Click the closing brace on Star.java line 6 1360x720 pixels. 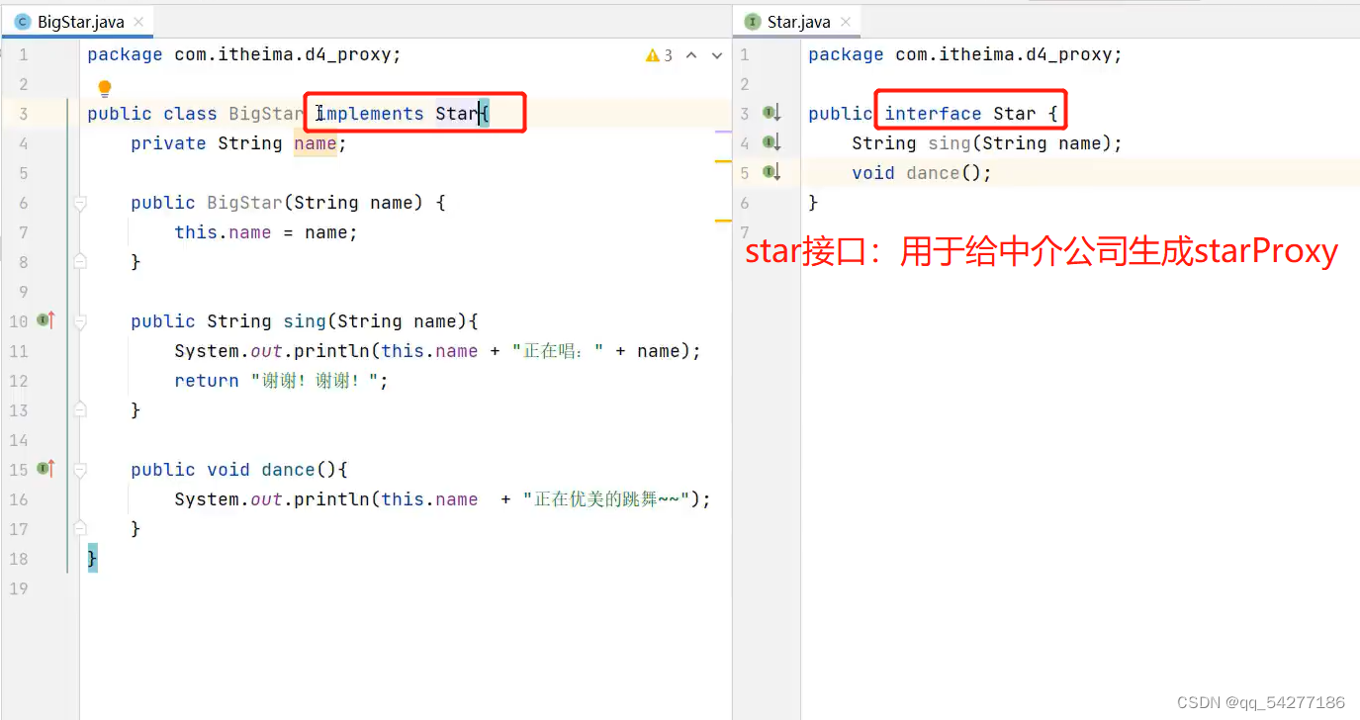coord(813,203)
